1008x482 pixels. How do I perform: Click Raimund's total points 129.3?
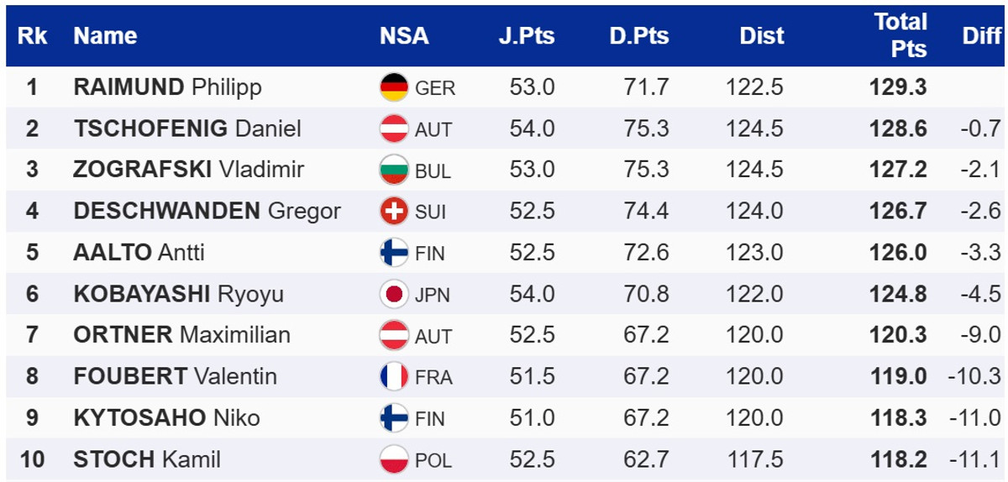(x=899, y=87)
